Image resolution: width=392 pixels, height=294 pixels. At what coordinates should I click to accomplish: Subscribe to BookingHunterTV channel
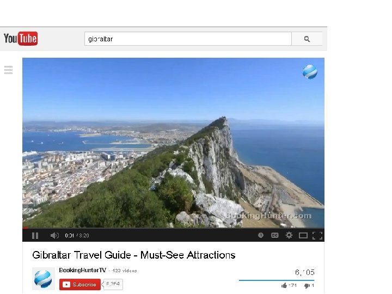80,285
